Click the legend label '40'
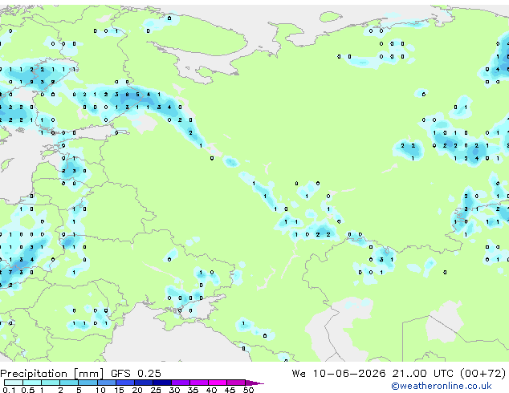Viewport: 509px width, 393px height. [211, 390]
